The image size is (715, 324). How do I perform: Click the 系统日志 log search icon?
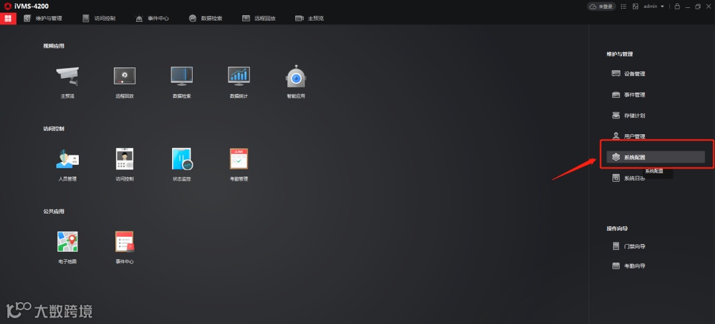(616, 178)
